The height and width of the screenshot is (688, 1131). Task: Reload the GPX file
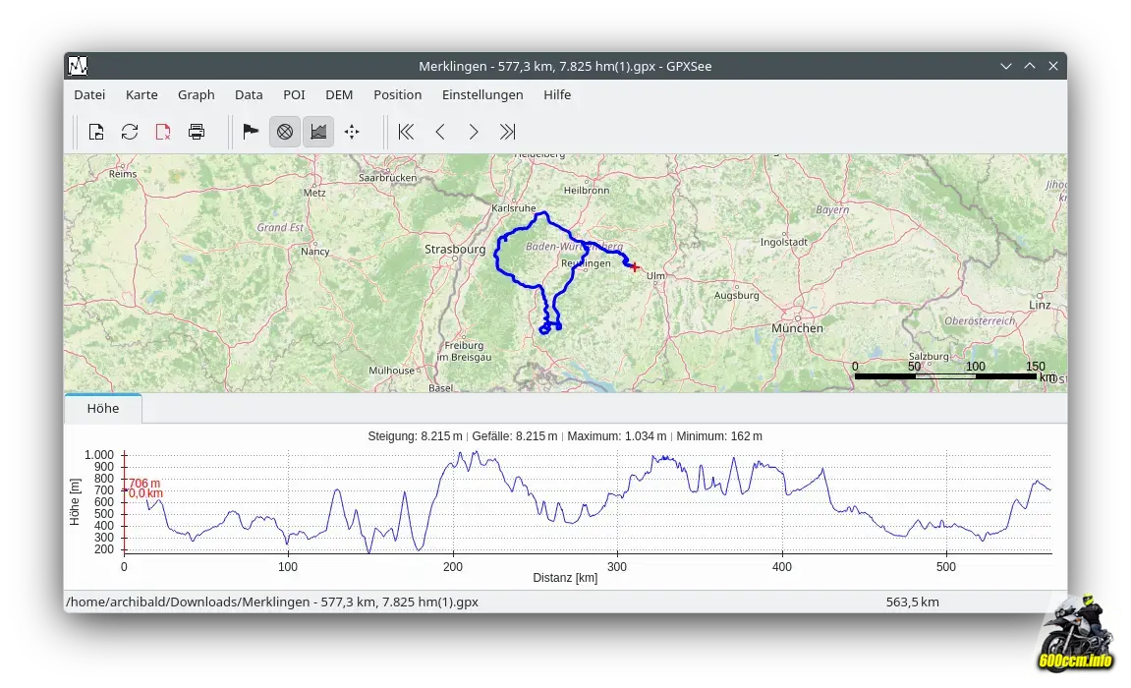click(x=130, y=132)
